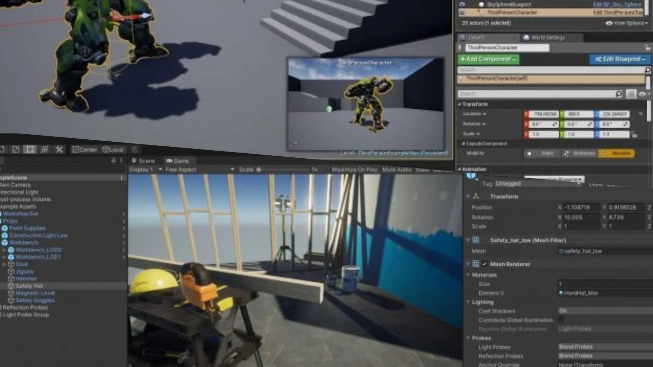This screenshot has width=653, height=367.
Task: Click the scale lock icon
Action: coord(634,135)
